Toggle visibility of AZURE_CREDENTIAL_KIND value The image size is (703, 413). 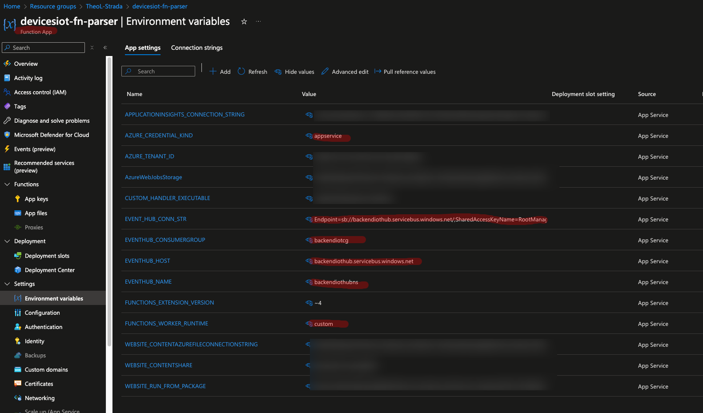coord(309,136)
